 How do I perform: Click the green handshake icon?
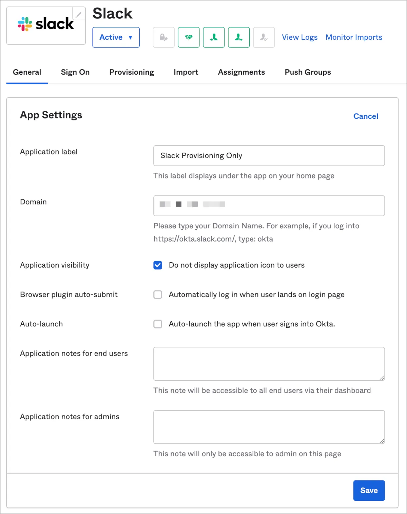pyautogui.click(x=189, y=37)
